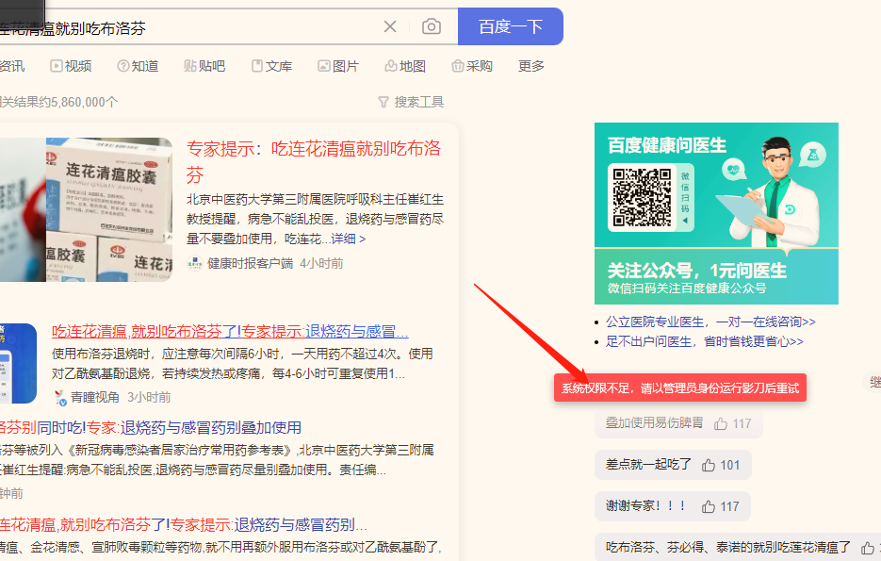Viewport: 881px width, 561px height.
Task: Open result 同时吃!专家:退烧药与感冒药别叠加使用
Action: pos(151,428)
